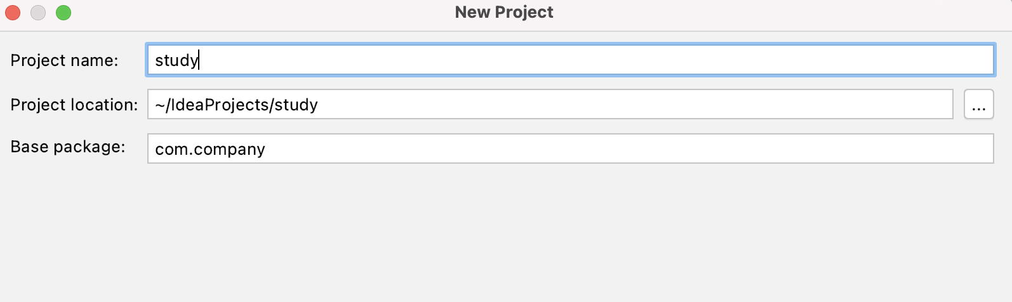Click the "Project location:" label
Screen dimensions: 1012x302
pyautogui.click(x=74, y=105)
